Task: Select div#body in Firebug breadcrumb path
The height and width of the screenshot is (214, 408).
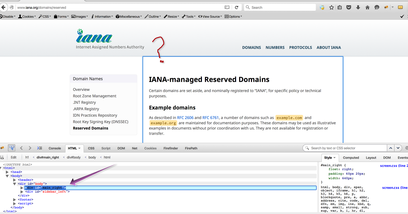Action: 74,157
